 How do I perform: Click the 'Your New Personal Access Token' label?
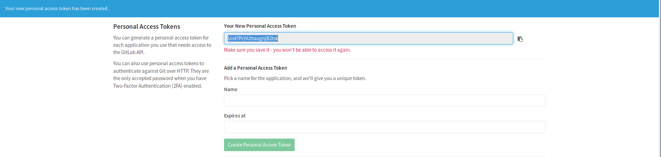pyautogui.click(x=260, y=26)
